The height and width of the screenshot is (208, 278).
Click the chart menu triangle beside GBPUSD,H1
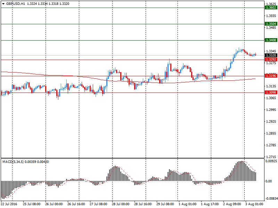pos(3,4)
